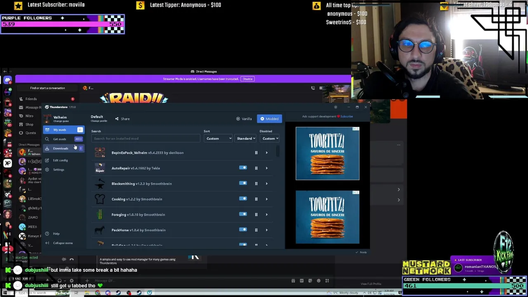Click the Blacksmithing anvil icon
Viewport: 528px width, 297px height.
pyautogui.click(x=100, y=184)
